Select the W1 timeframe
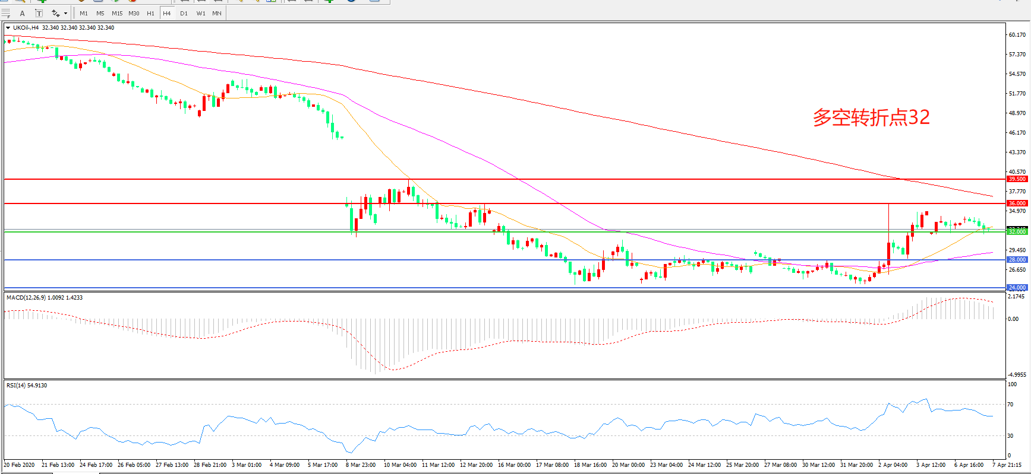1031x474 pixels. tap(201, 13)
